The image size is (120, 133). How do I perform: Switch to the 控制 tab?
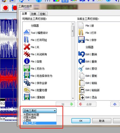tap(43, 14)
